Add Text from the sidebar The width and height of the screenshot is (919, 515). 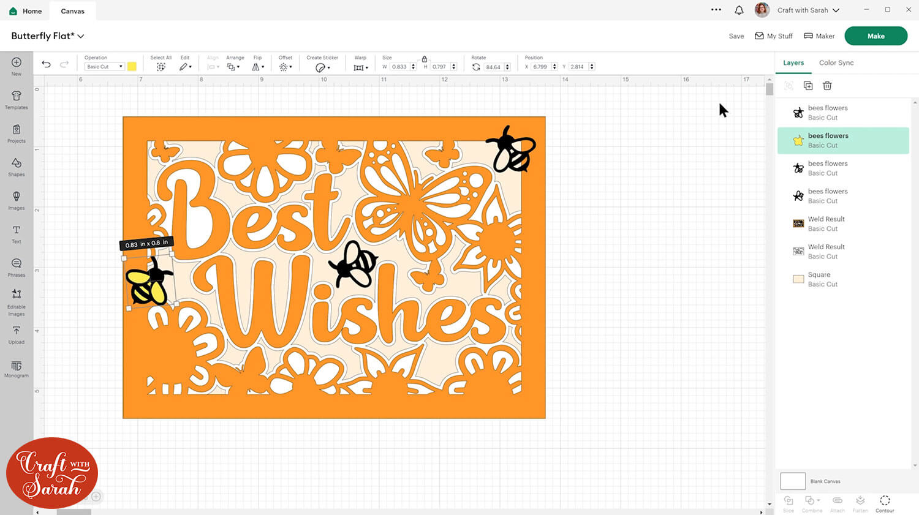[17, 233]
